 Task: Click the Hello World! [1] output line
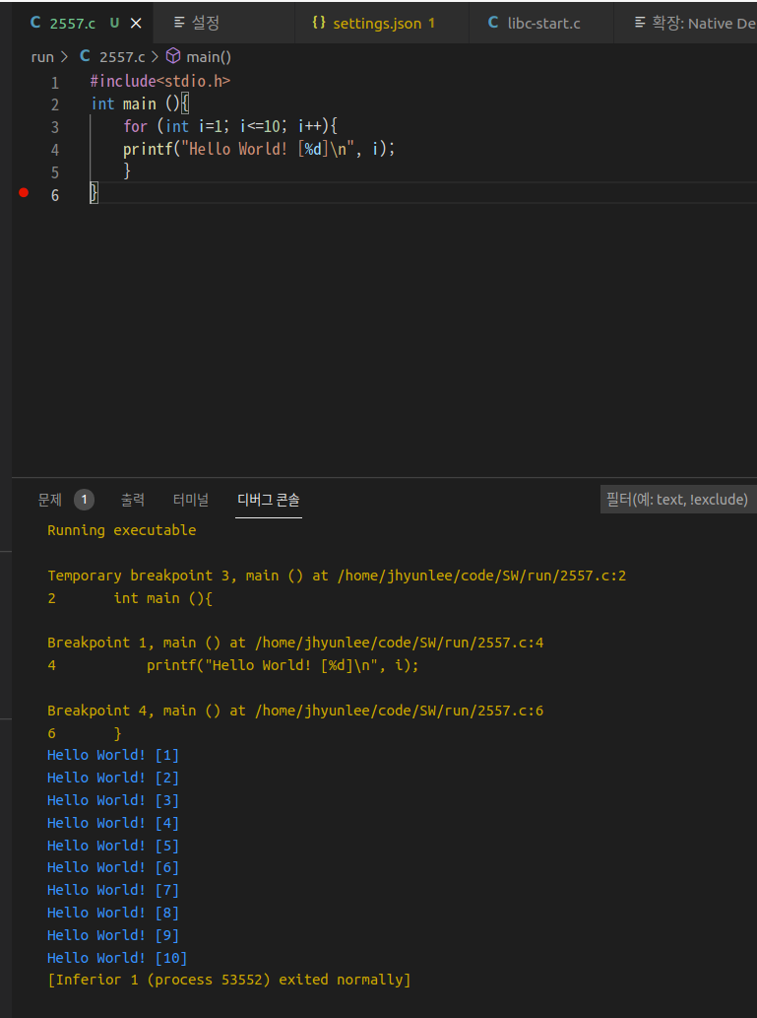(x=113, y=755)
